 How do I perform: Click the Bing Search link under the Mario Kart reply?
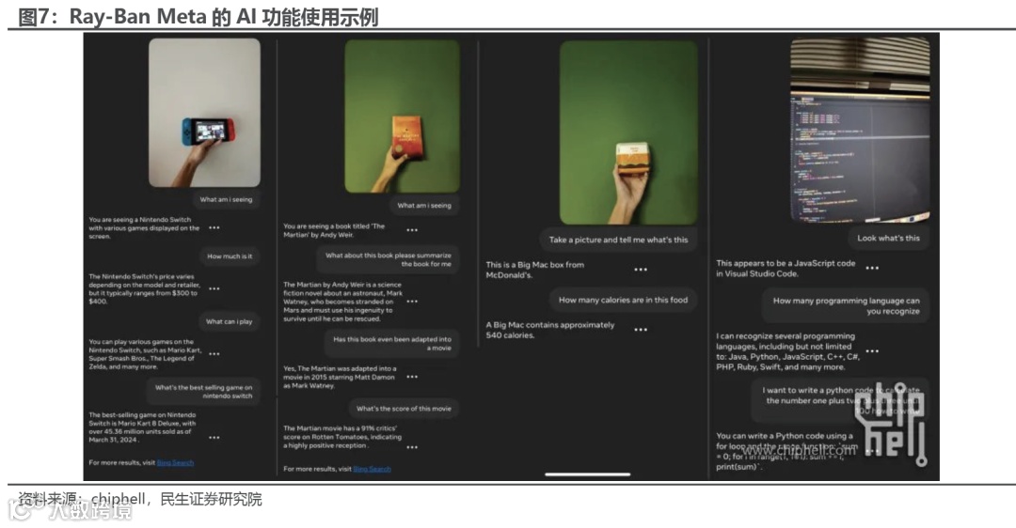pyautogui.click(x=175, y=462)
